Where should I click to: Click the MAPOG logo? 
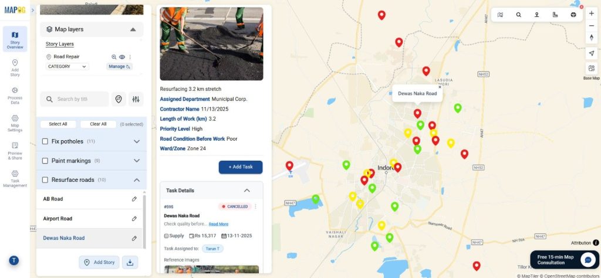[x=15, y=10]
